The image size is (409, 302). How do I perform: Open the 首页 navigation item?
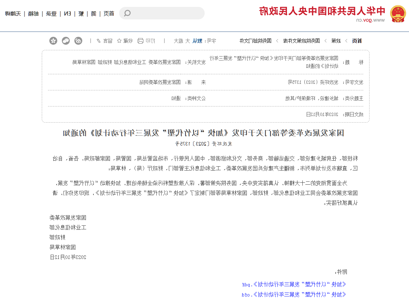click(109, 14)
